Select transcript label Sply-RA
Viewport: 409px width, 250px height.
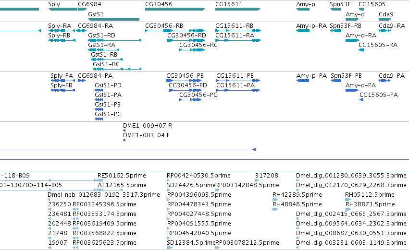click(60, 26)
